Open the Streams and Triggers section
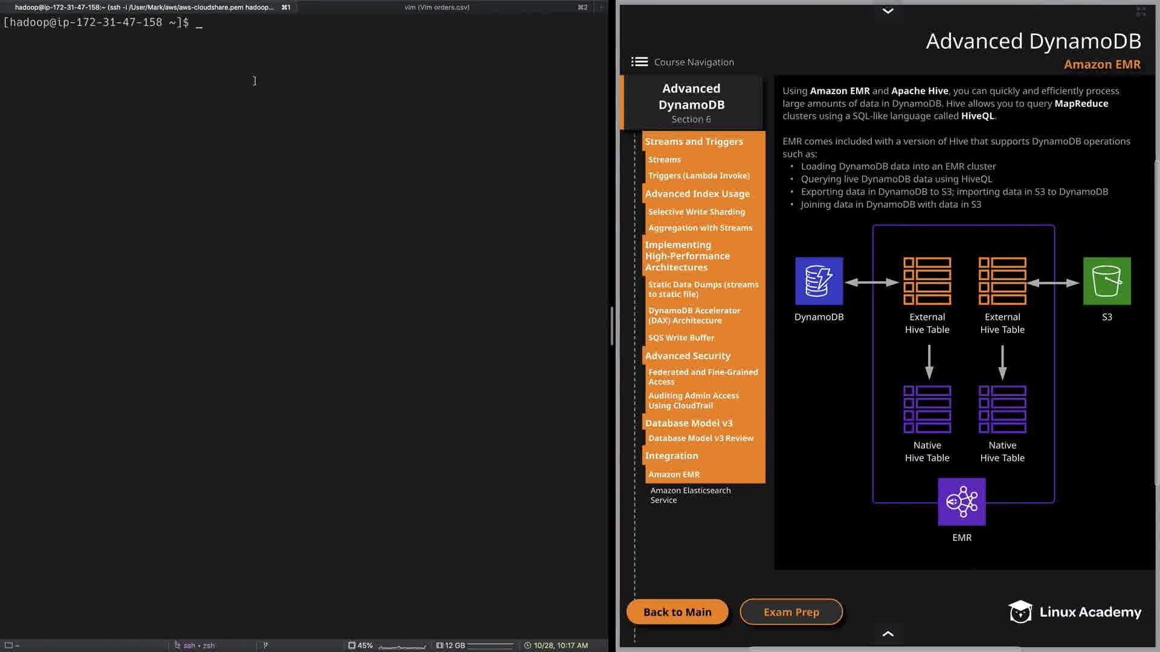Screen dimensions: 1160x652 pos(694,141)
